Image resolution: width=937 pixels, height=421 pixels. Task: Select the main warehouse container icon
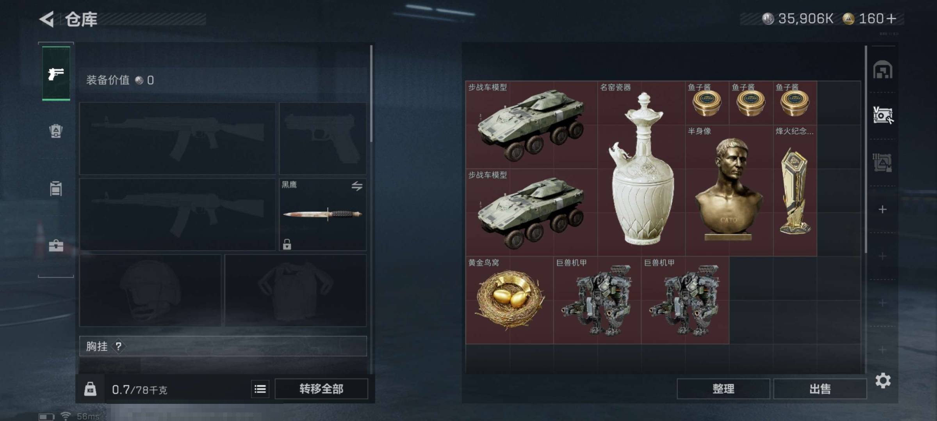(883, 70)
